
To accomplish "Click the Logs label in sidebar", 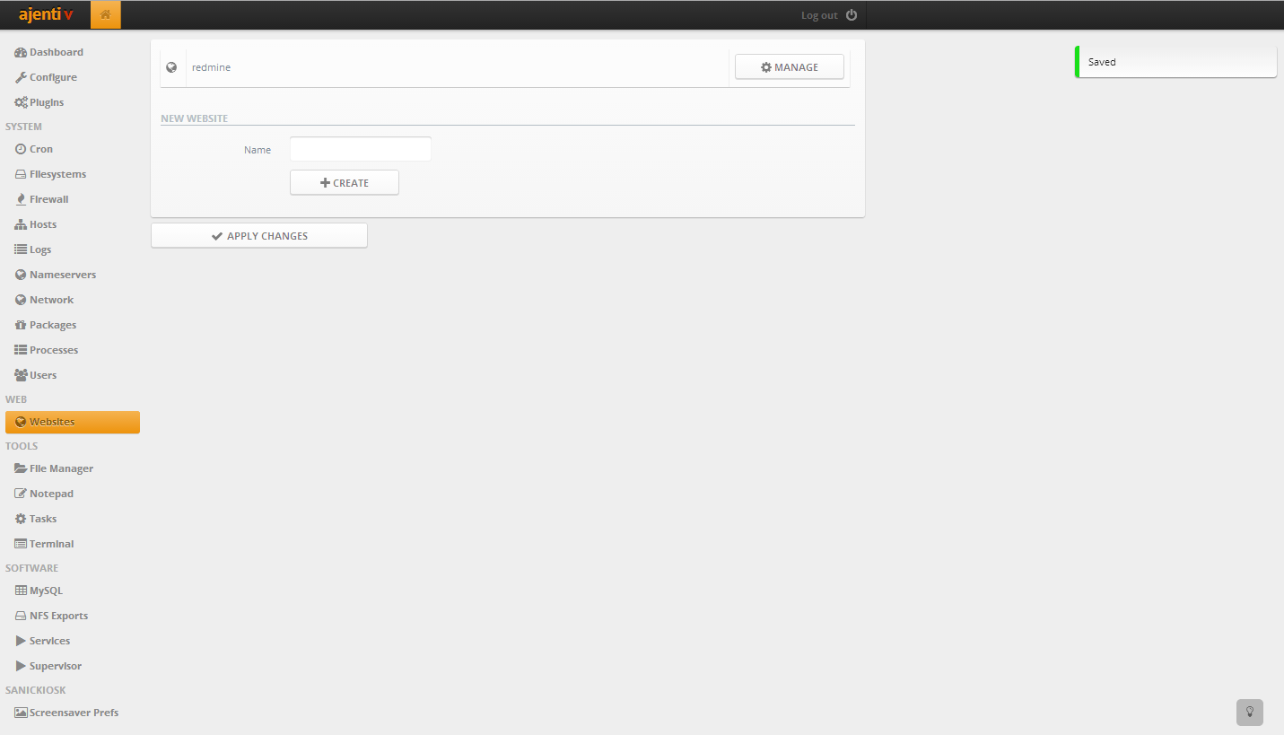I will (40, 249).
